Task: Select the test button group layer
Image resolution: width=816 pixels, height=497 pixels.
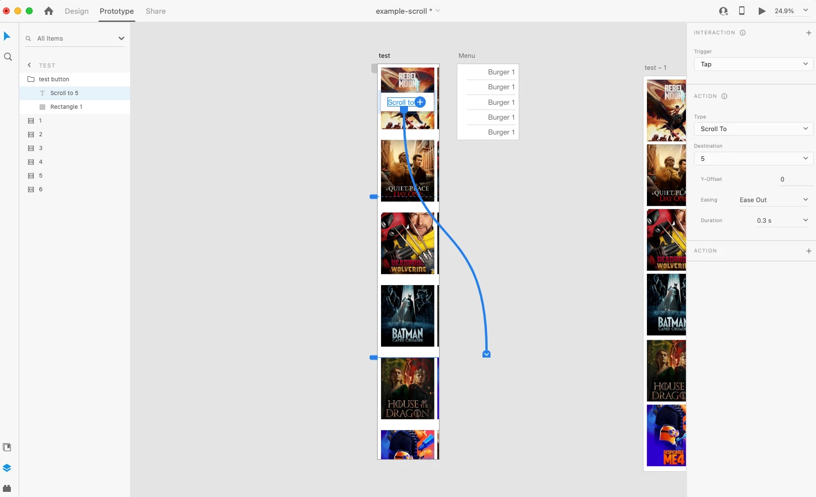Action: click(74, 79)
